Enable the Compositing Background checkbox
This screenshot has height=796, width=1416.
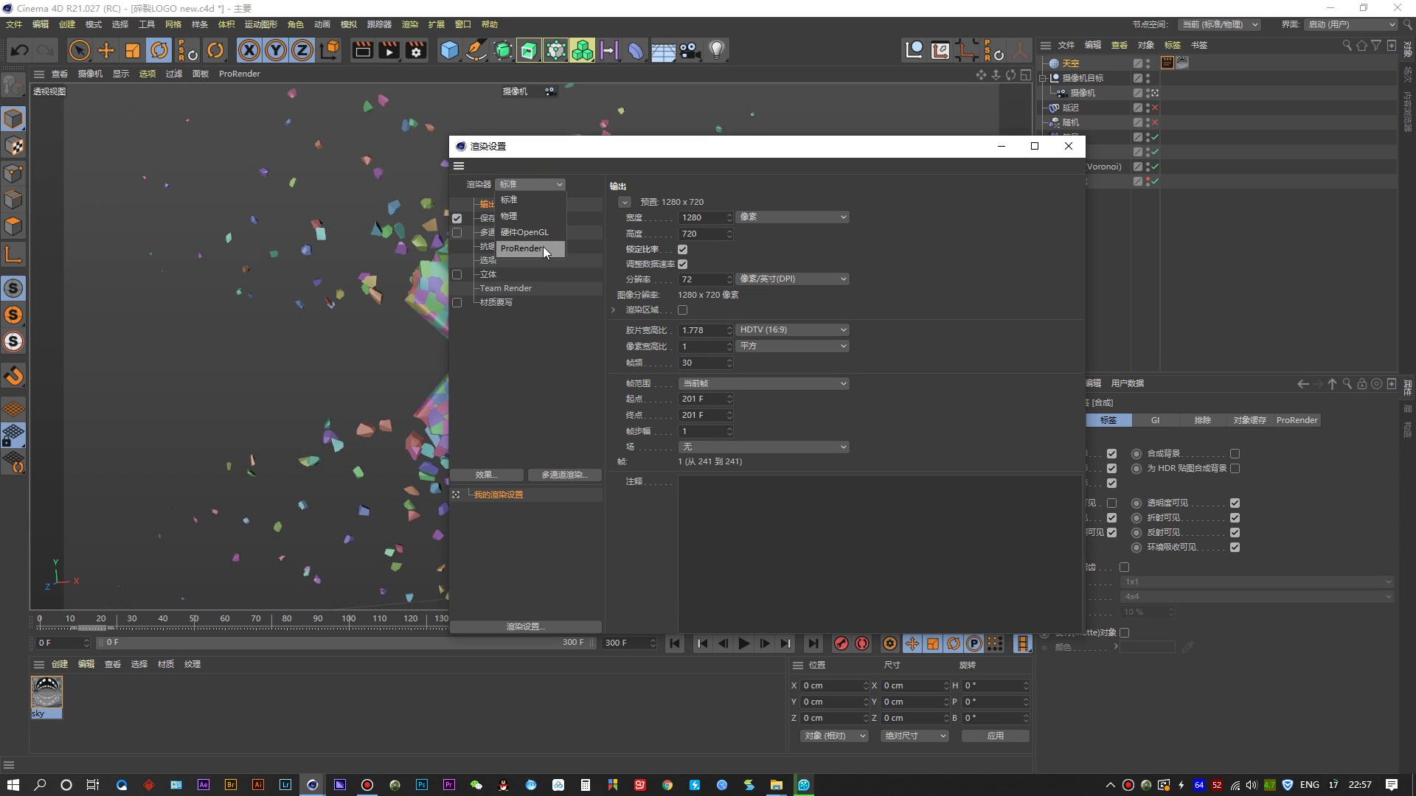point(1235,453)
